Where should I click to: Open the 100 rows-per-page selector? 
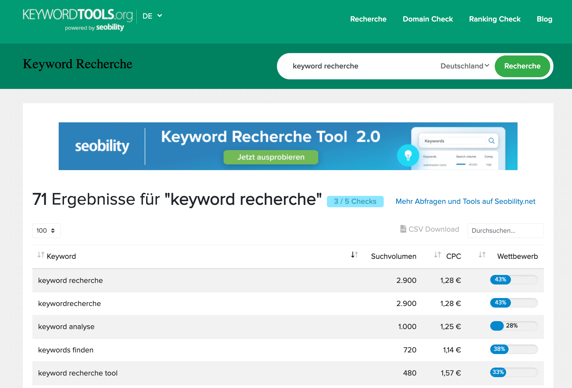point(46,231)
